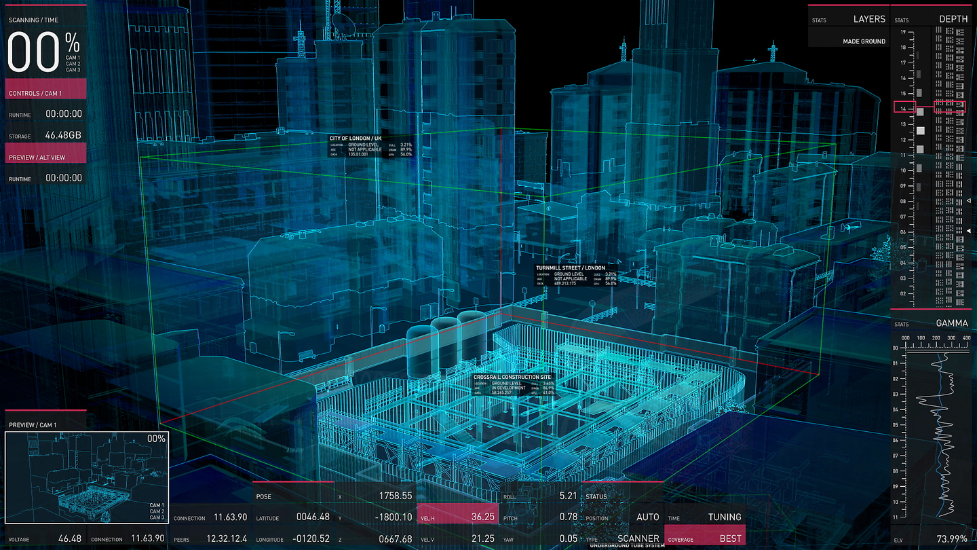
Task: Click Connection 11.63.90 next to Voltage
Action: [128, 538]
